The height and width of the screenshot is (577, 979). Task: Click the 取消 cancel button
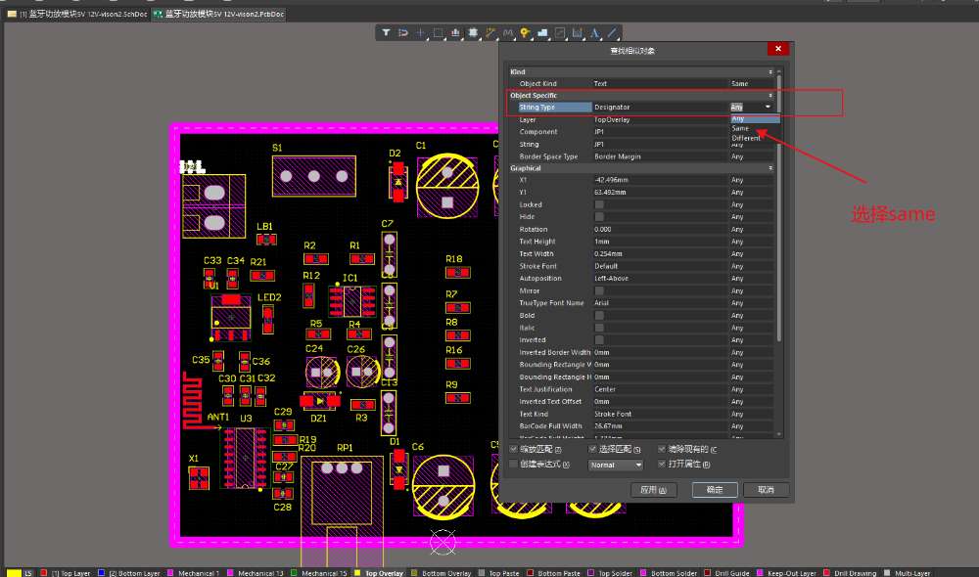(x=767, y=490)
